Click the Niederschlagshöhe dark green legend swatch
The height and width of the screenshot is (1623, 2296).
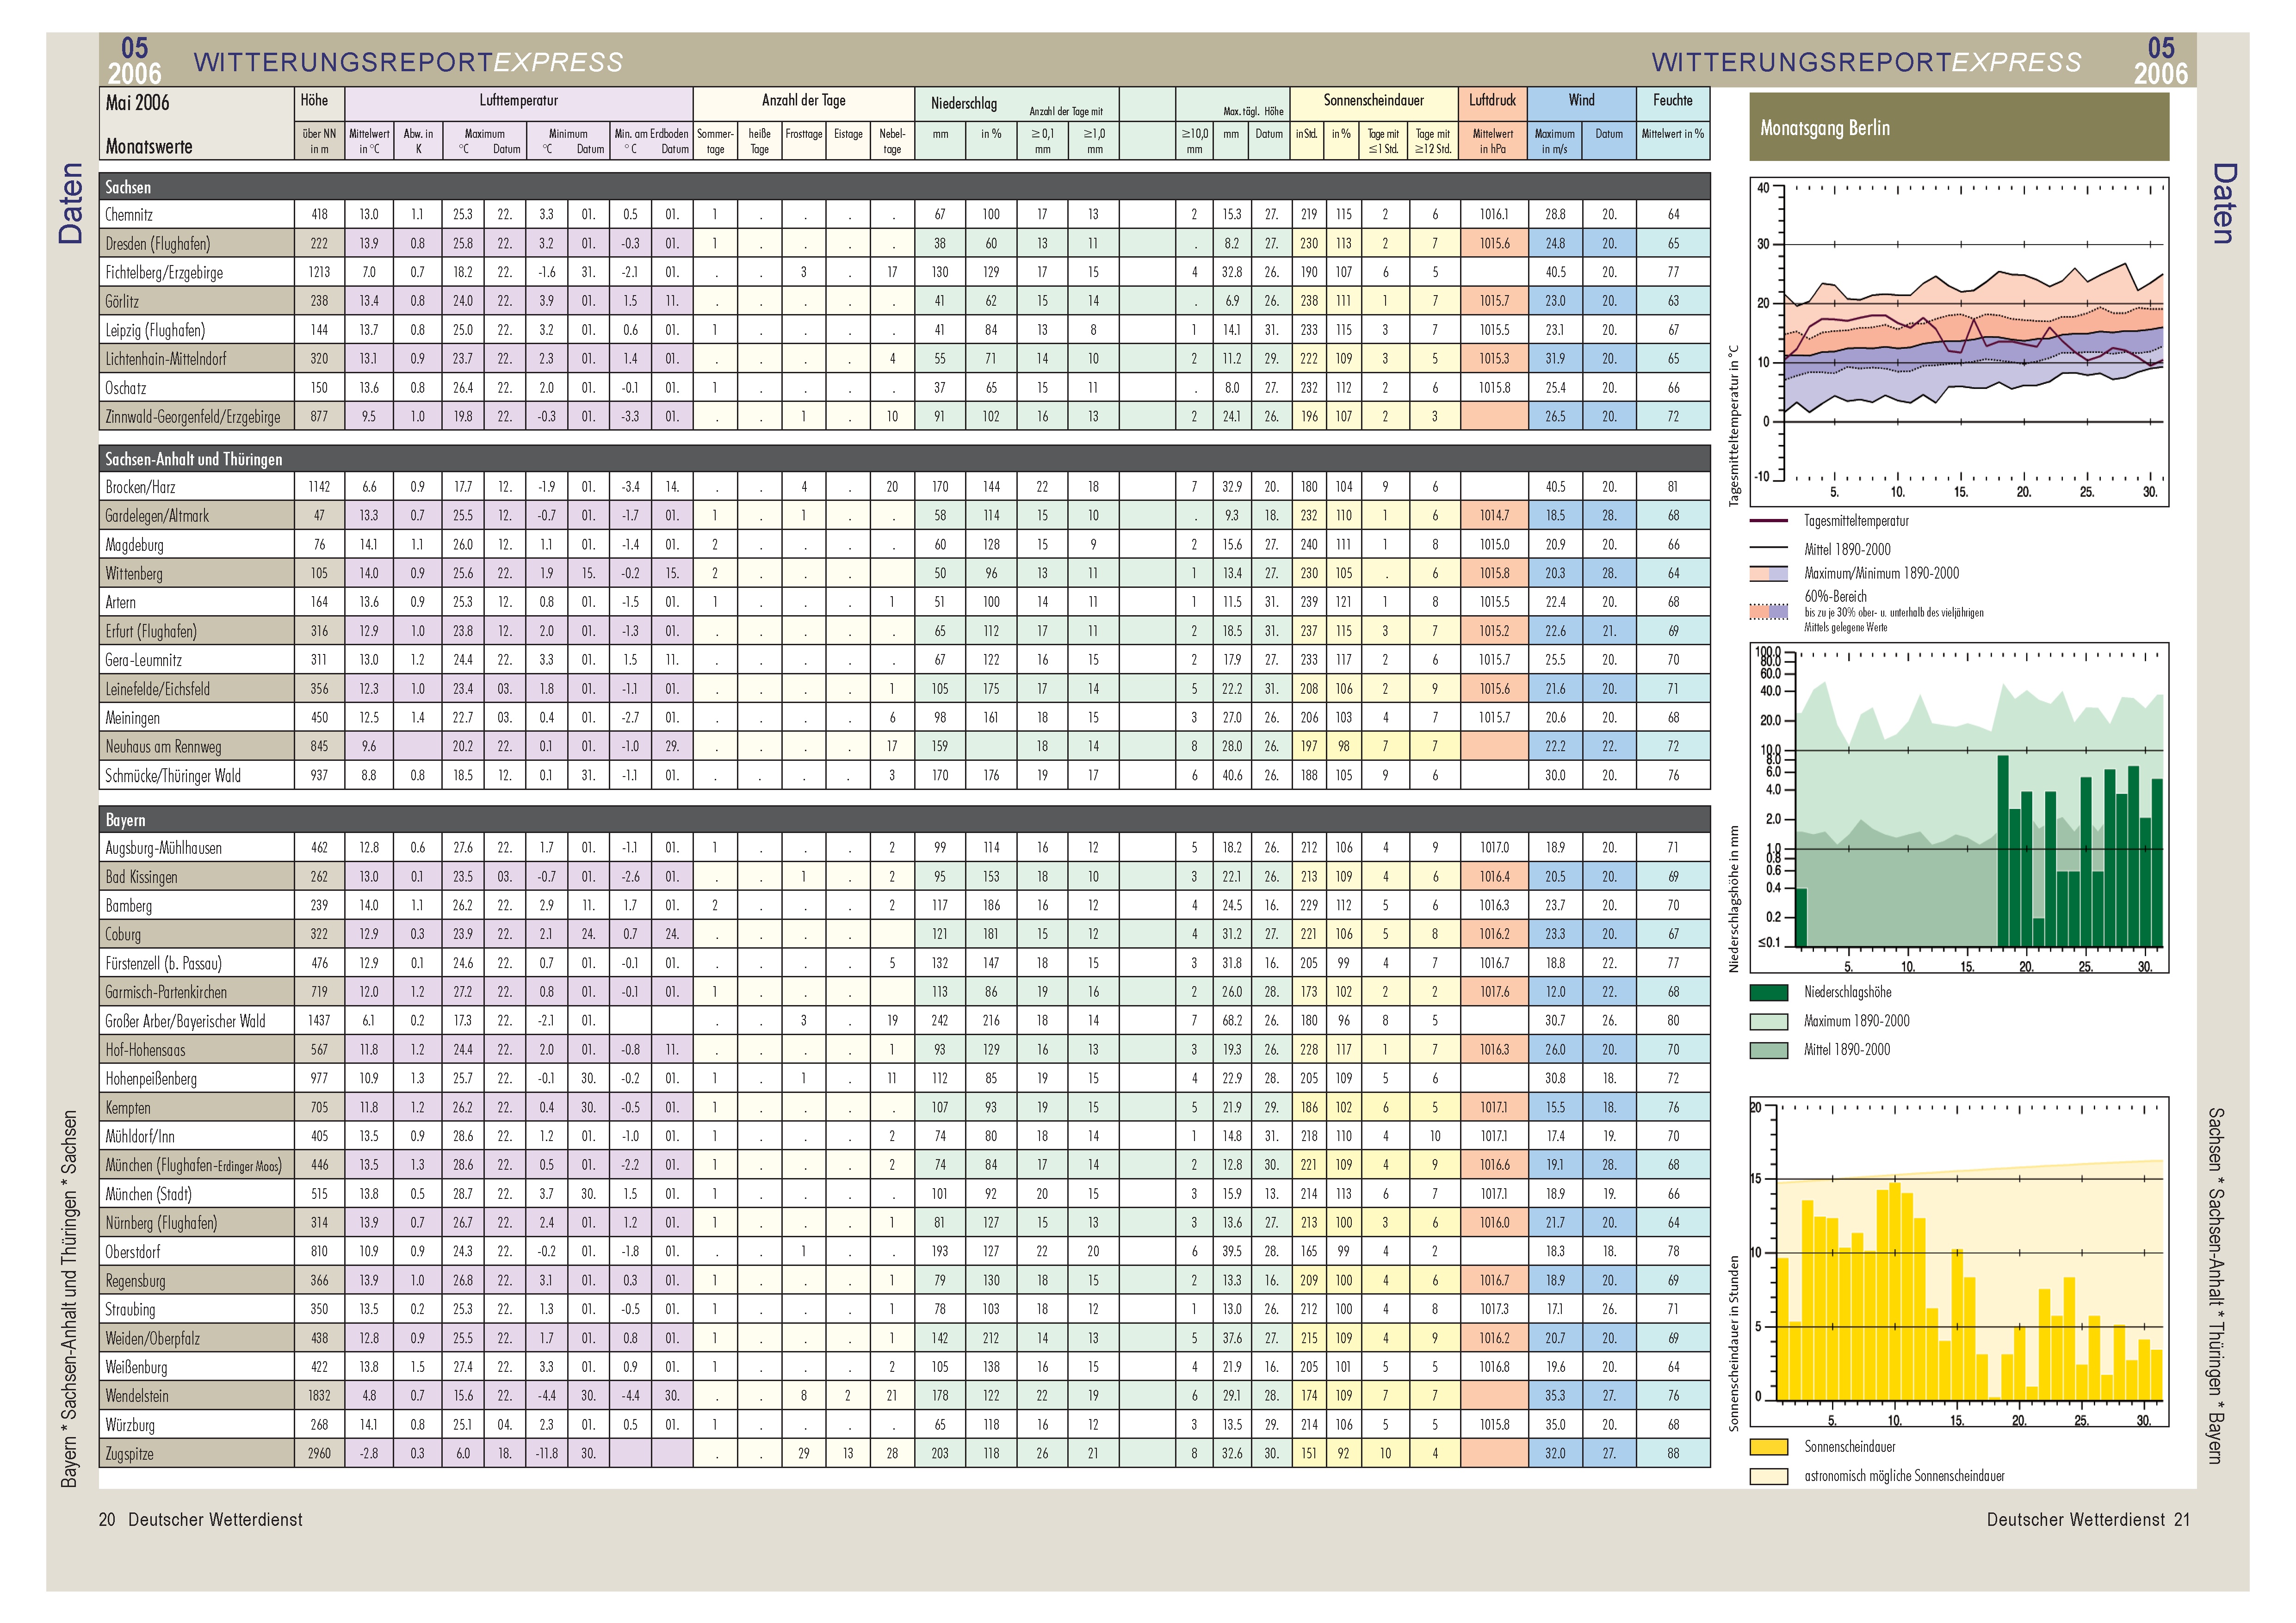1768,992
